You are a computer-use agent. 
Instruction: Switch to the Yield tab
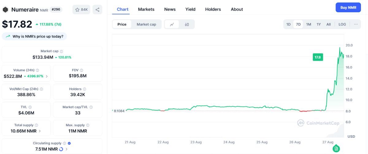click(190, 9)
